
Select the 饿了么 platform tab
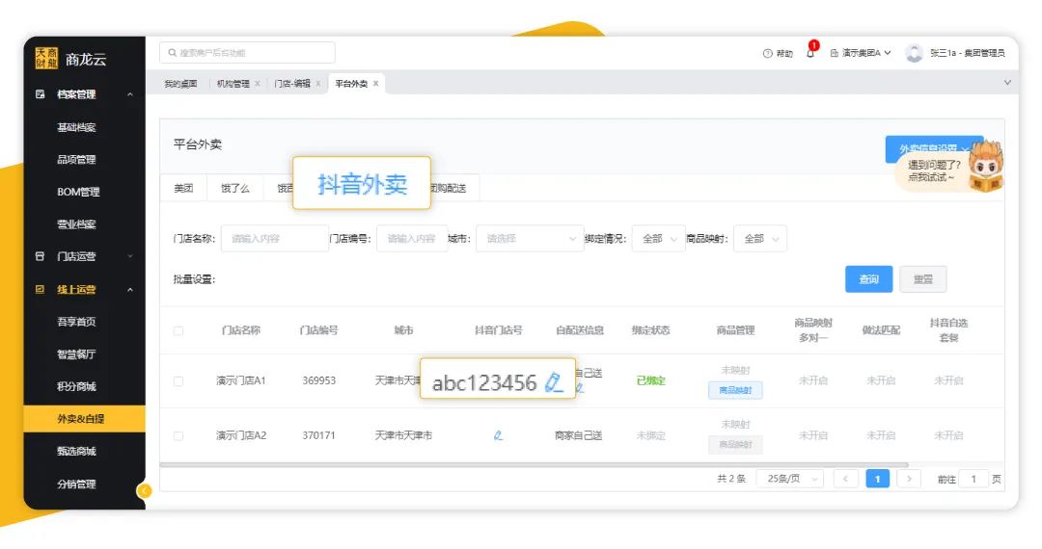(235, 189)
